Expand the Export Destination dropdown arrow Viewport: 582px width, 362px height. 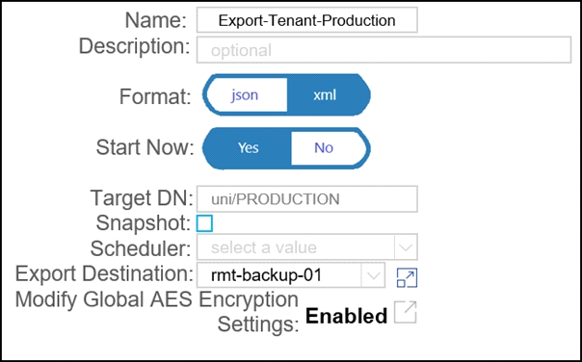tap(373, 275)
